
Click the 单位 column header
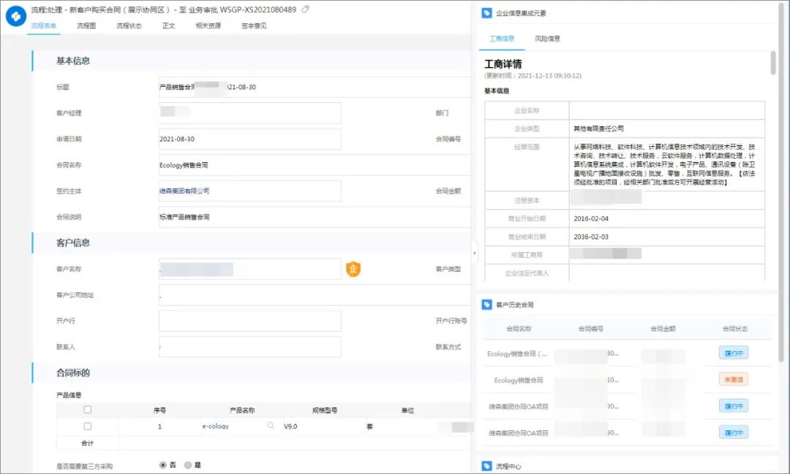click(x=407, y=410)
